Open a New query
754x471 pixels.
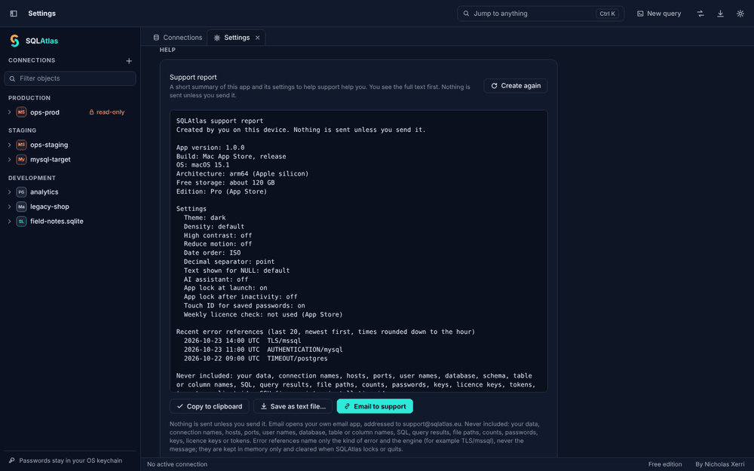click(659, 14)
